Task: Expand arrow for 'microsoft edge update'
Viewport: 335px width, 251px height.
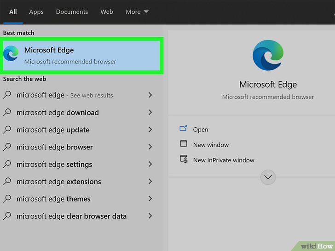Action: pos(150,130)
